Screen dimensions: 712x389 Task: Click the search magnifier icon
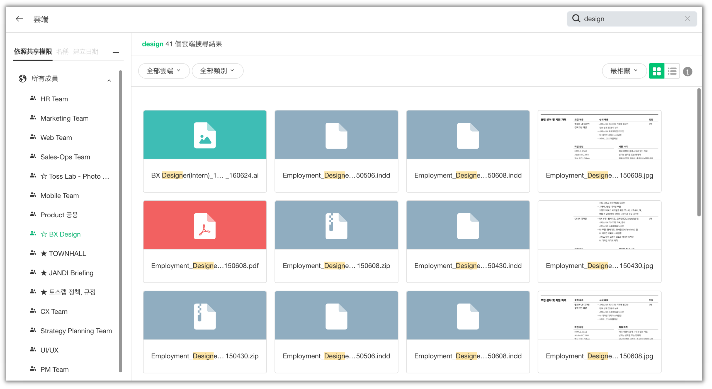pyautogui.click(x=576, y=19)
